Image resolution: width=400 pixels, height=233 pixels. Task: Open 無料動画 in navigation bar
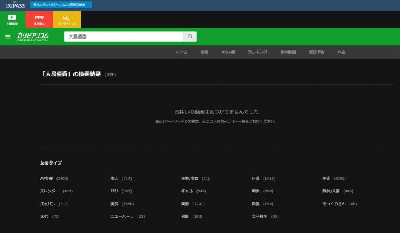pos(288,52)
